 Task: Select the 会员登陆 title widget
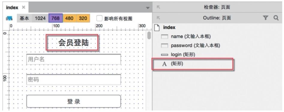73,43
